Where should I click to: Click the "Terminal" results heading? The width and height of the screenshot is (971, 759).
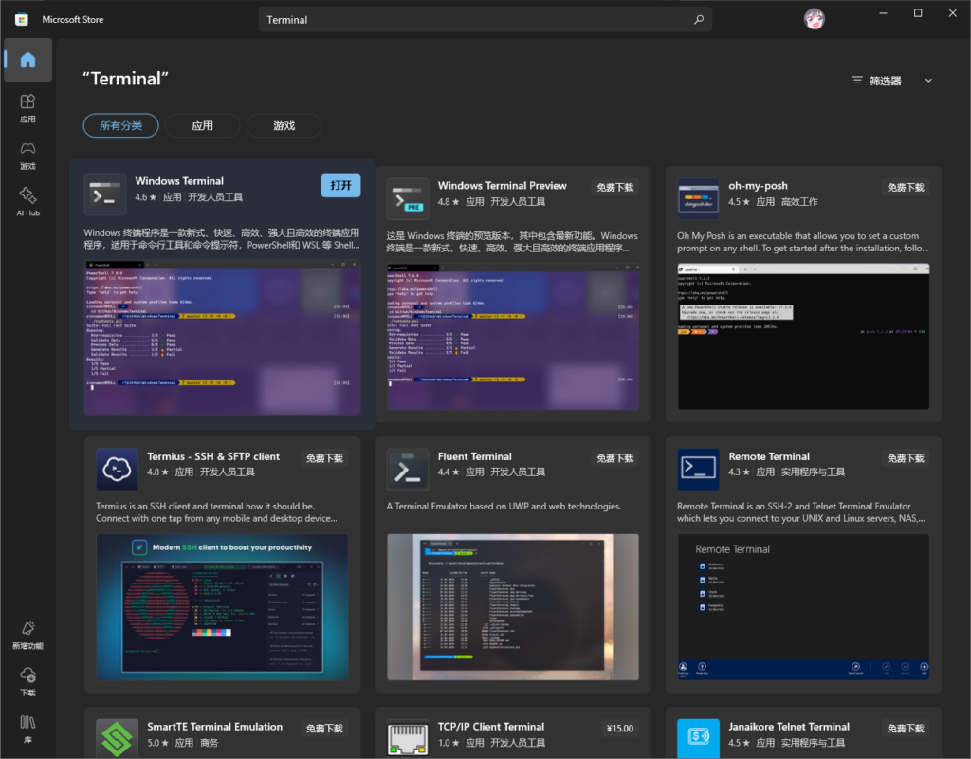tap(126, 79)
